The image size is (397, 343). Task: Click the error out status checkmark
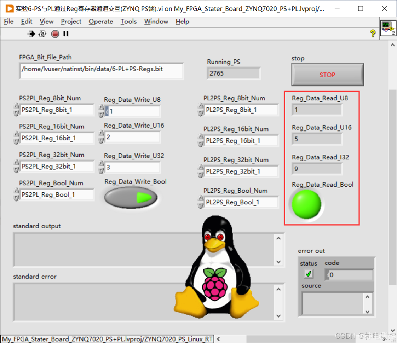(309, 274)
